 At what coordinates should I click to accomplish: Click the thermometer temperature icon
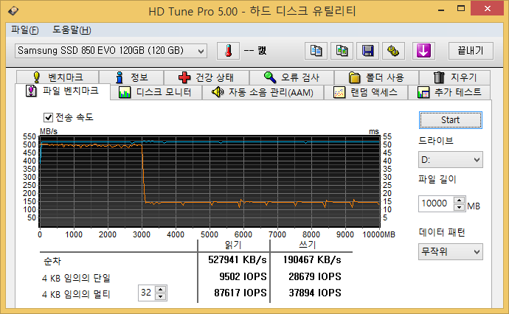(x=229, y=51)
